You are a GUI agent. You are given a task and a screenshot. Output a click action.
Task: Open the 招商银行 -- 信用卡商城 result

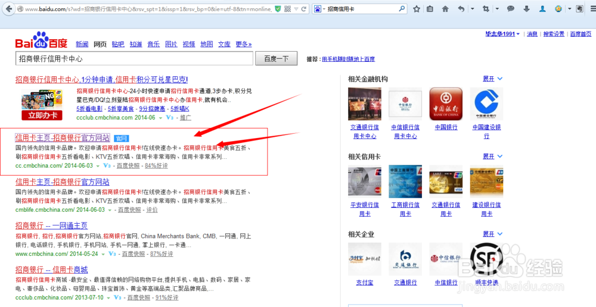[52, 270]
